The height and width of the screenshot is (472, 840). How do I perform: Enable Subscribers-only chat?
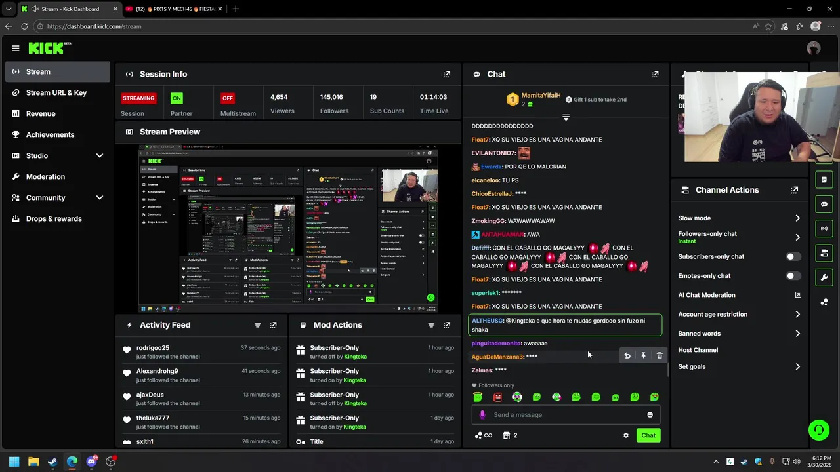tap(793, 256)
